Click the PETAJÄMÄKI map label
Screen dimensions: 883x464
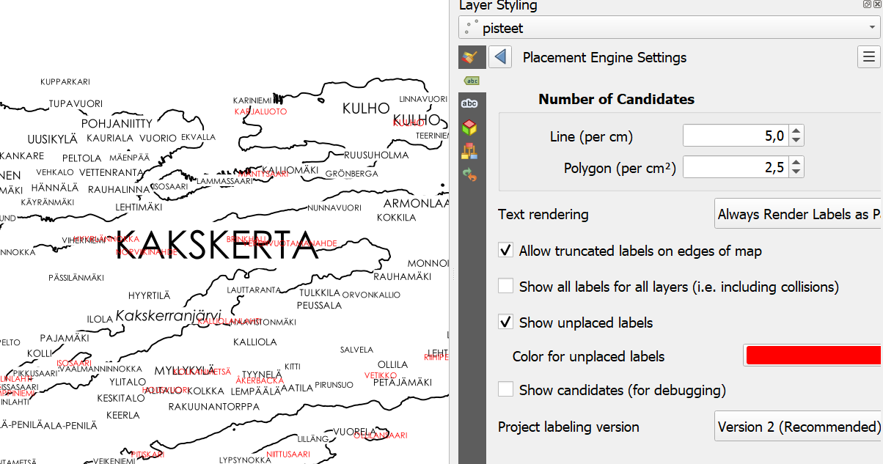[x=403, y=382]
